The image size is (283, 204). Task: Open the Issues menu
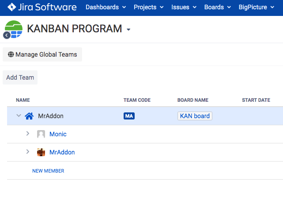pos(184,7)
